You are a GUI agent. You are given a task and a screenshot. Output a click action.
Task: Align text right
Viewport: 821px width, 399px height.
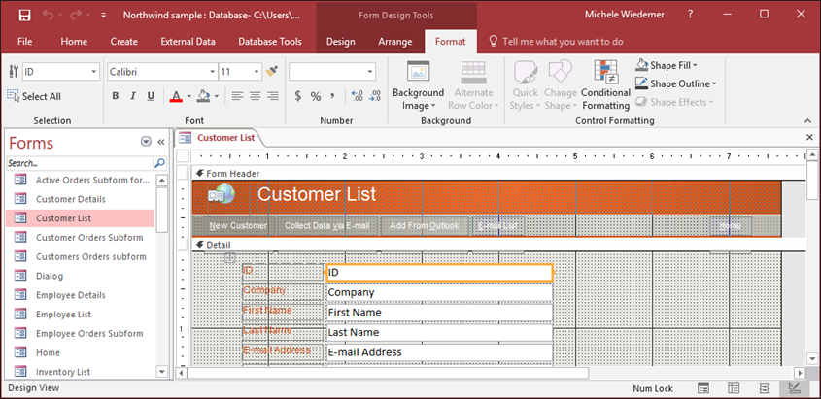point(273,96)
